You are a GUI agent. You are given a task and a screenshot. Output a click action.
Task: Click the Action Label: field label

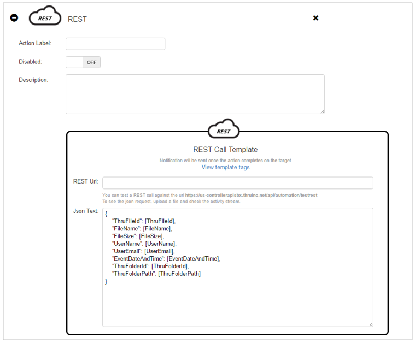pyautogui.click(x=35, y=43)
